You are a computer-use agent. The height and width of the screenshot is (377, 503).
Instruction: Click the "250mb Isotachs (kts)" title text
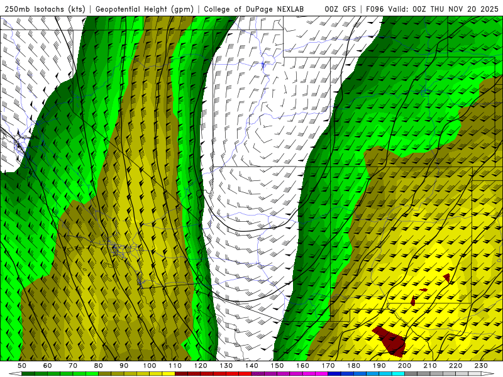(45, 9)
